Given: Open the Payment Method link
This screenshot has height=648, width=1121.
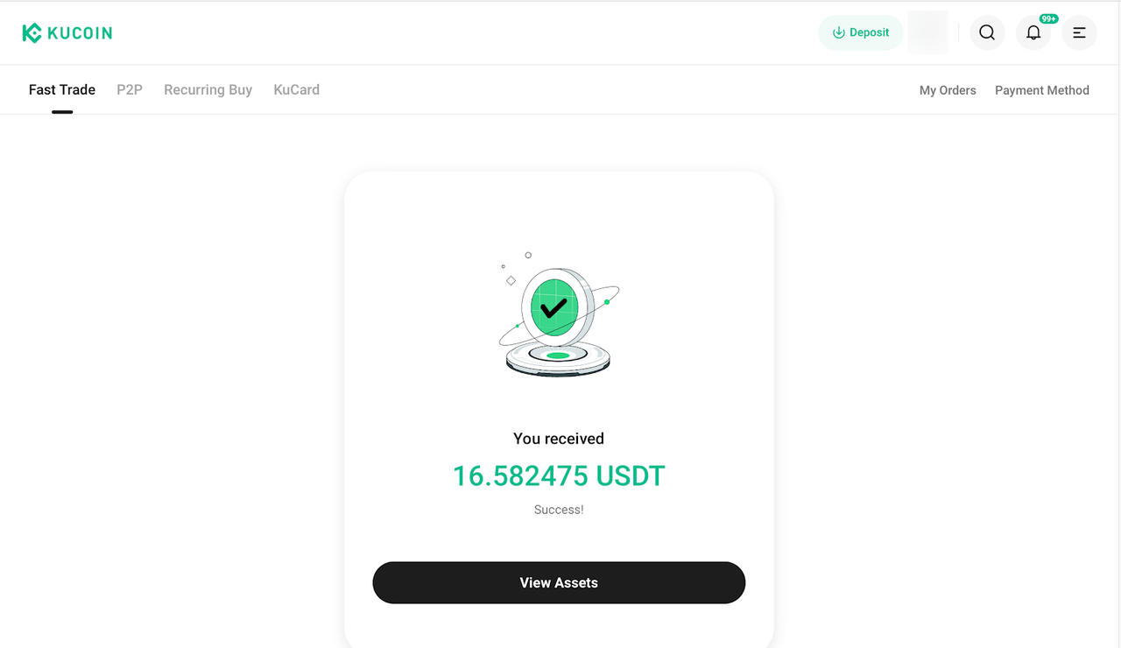Looking at the screenshot, I should 1042,90.
